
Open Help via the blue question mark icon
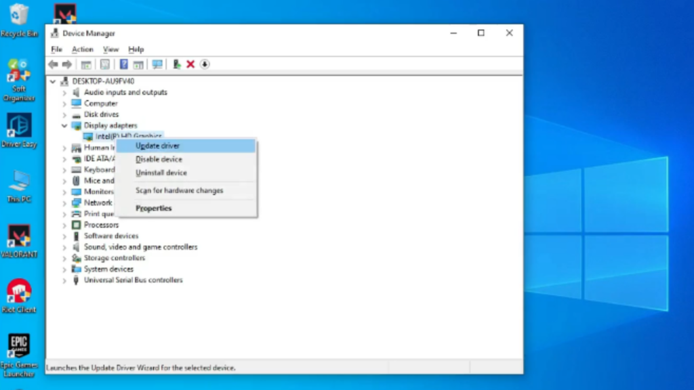[x=123, y=64]
